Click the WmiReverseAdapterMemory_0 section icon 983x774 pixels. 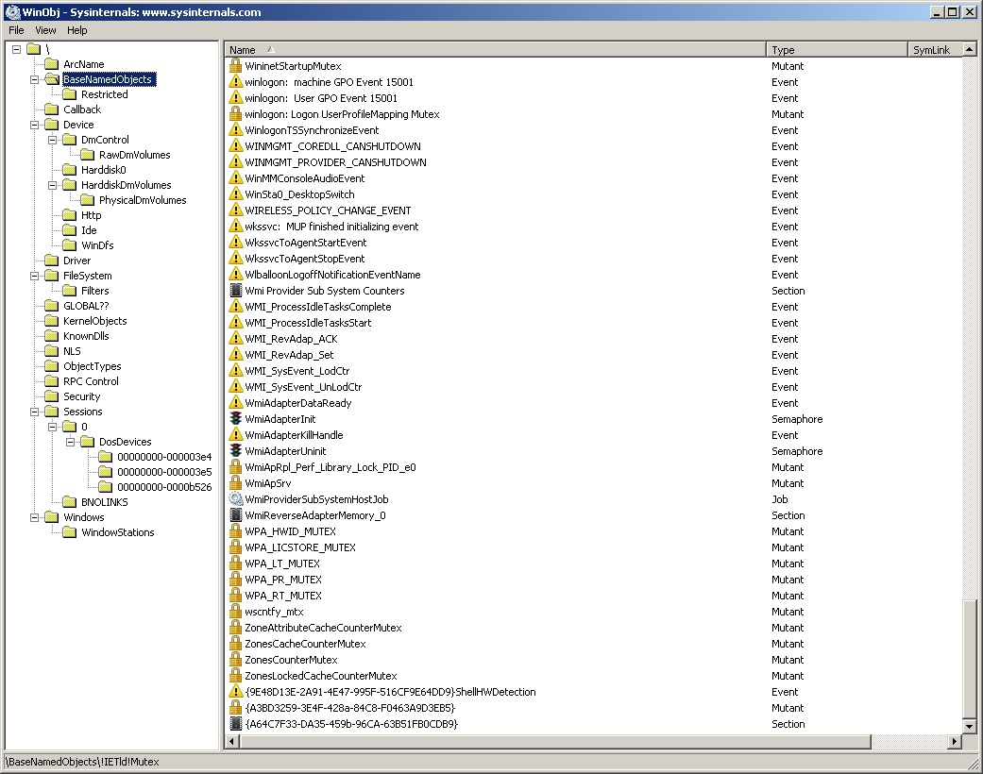point(236,515)
